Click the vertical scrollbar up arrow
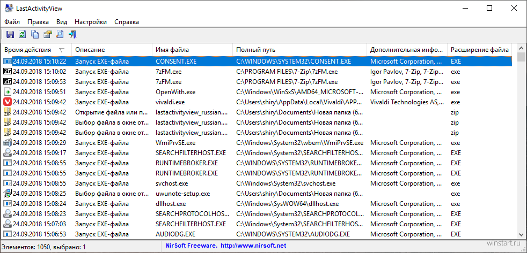527x253 pixels. (521, 48)
